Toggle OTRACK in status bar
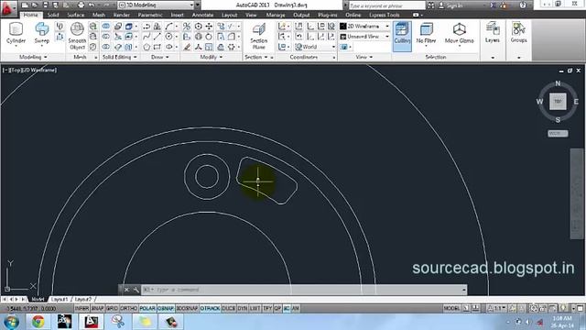Screen dimensions: 586x330 [x=210, y=308]
